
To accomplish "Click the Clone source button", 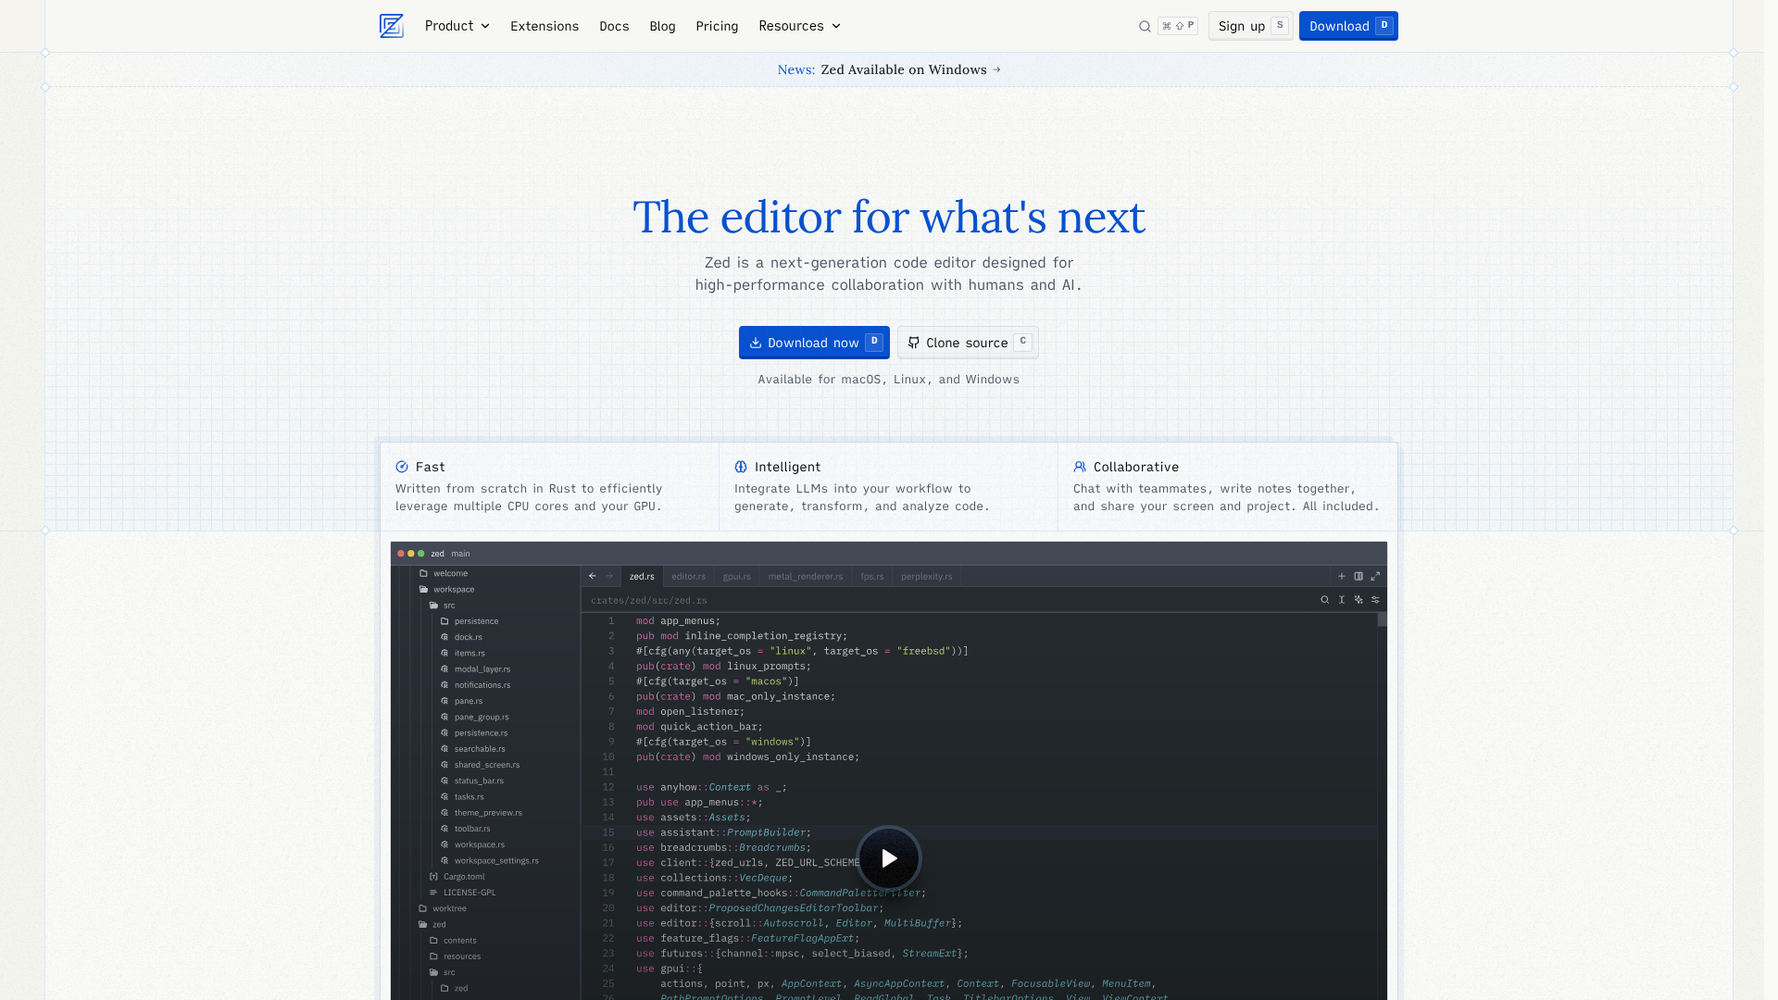I will (x=967, y=343).
